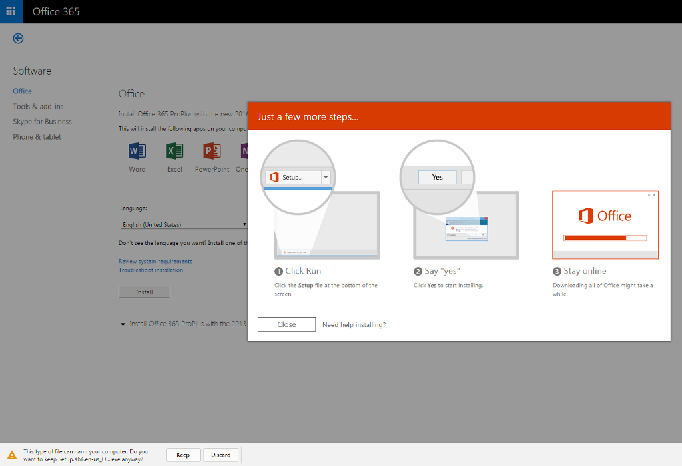Select Phone & tablet in sidebar
Image resolution: width=682 pixels, height=466 pixels.
(x=37, y=137)
